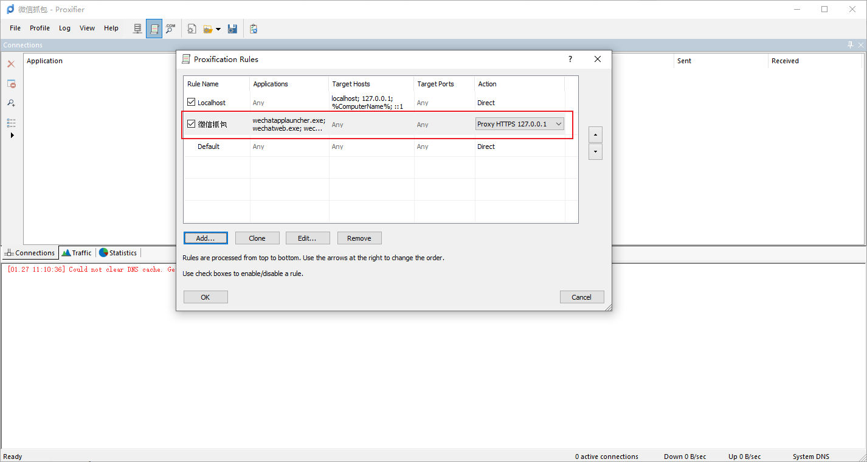Click the Edit... button
Screen dimensions: 867x462
(x=308, y=238)
